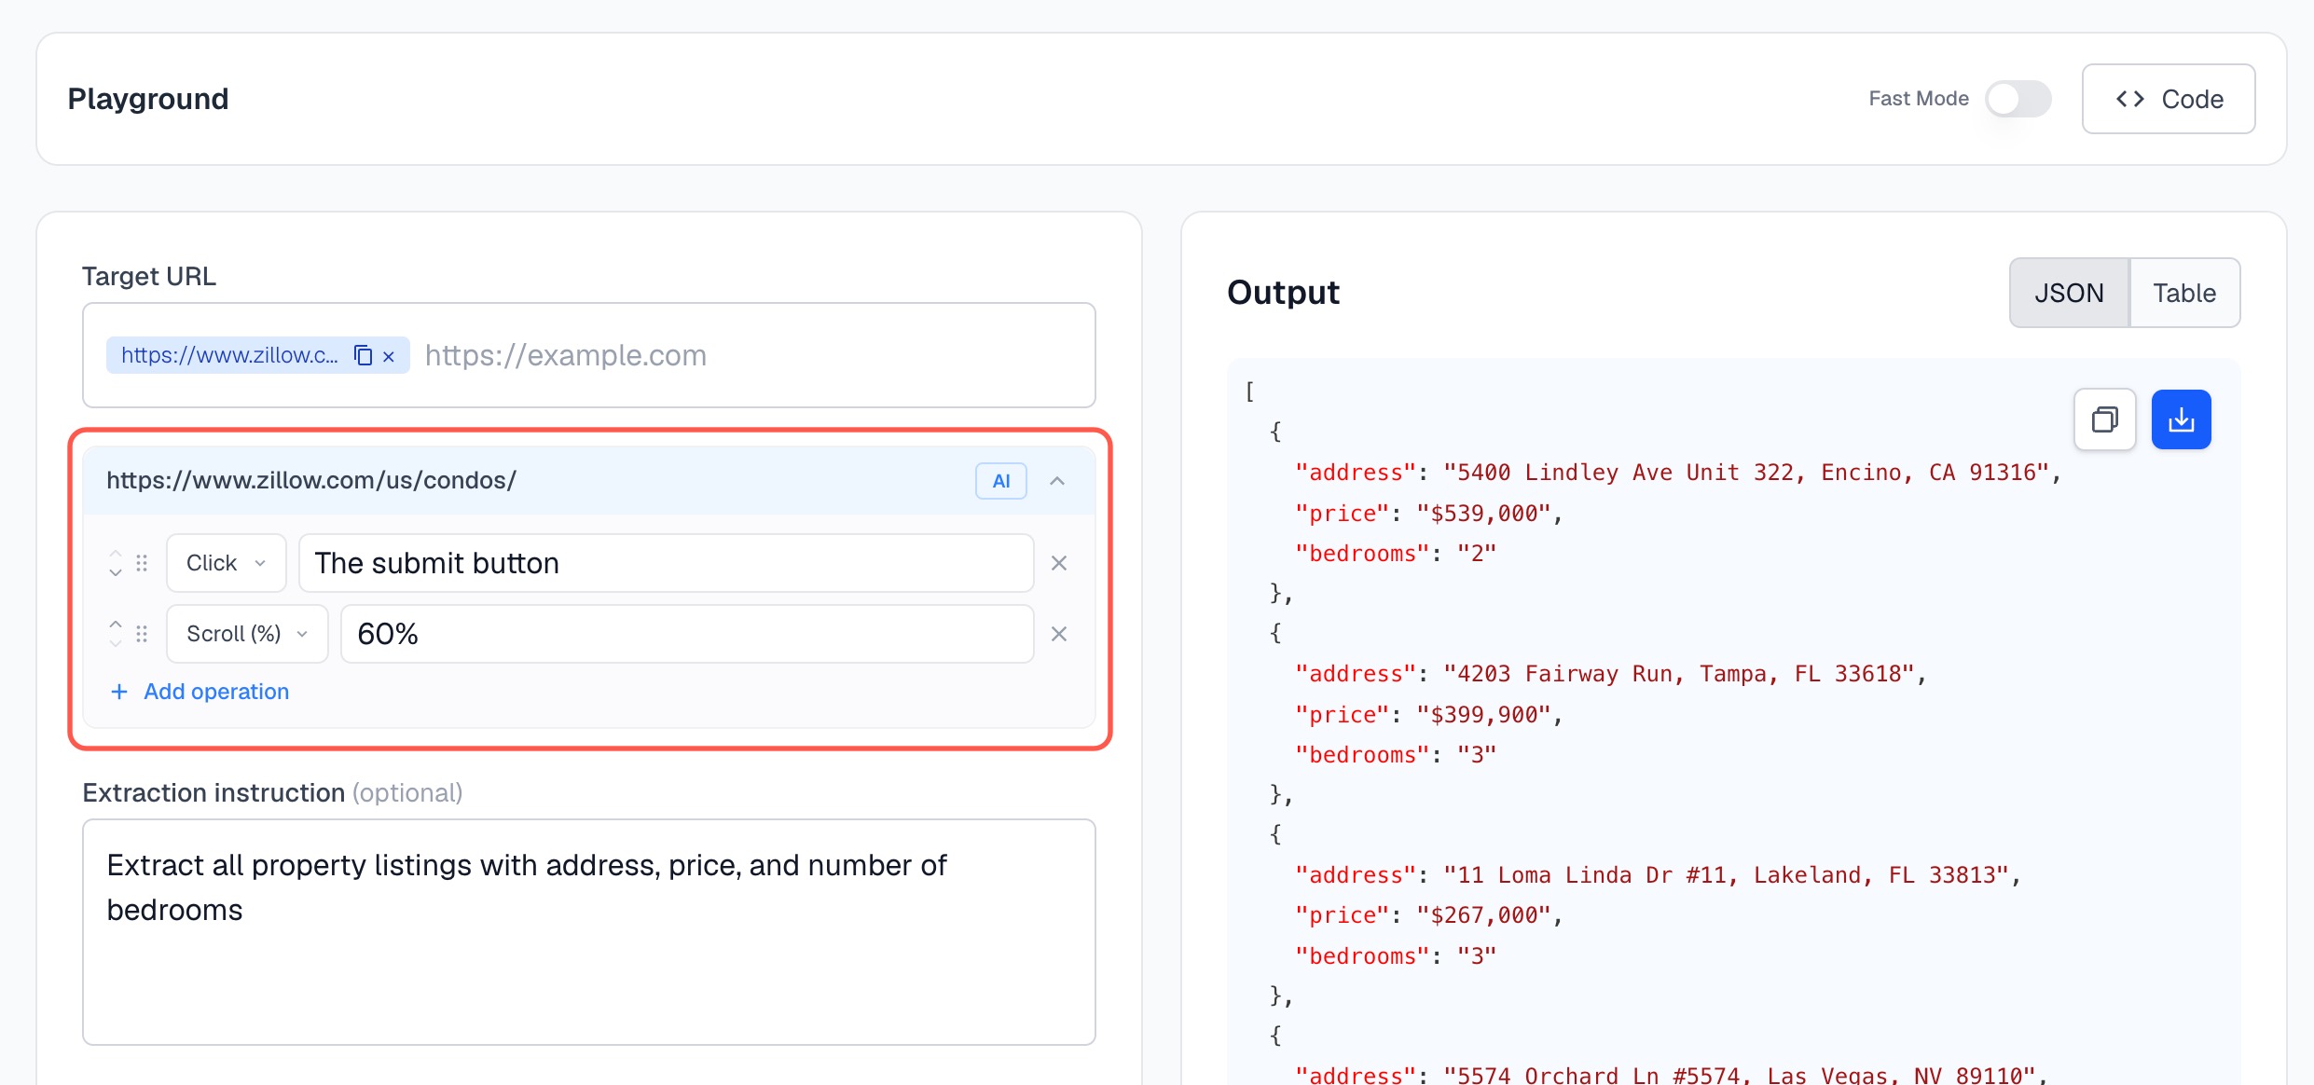Remove the zillow URL chip
The image size is (2314, 1085).
click(389, 356)
